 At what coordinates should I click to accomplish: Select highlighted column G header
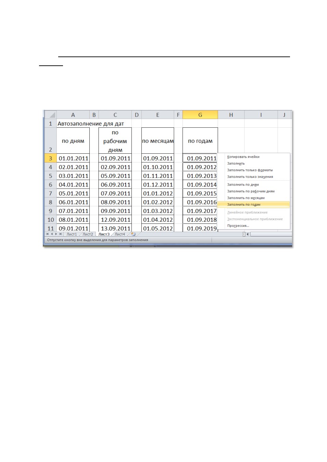200,115
